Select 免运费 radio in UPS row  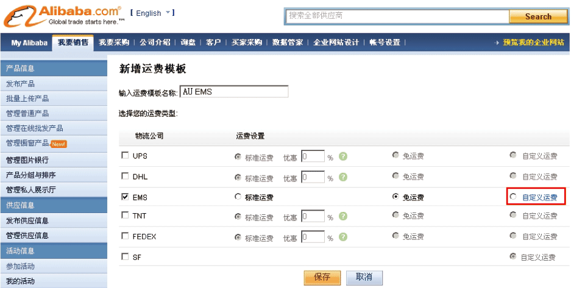(395, 155)
